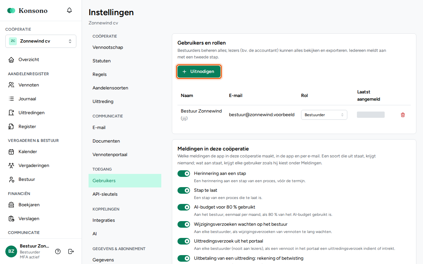Log out using the exit icon

(x=71, y=251)
